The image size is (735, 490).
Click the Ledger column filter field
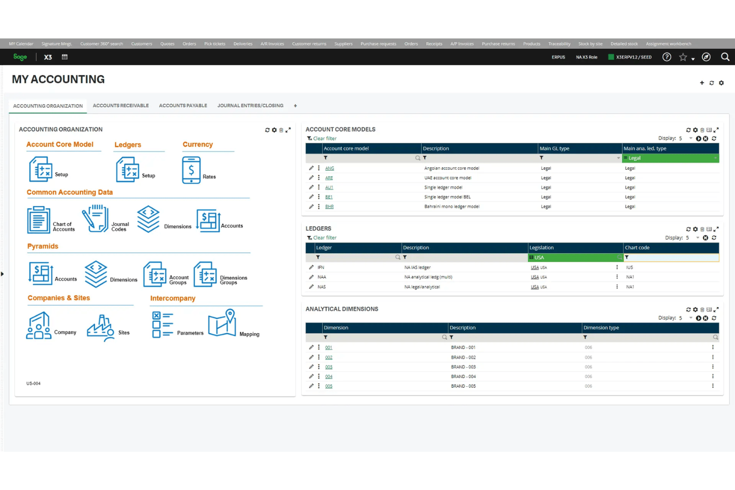point(358,258)
